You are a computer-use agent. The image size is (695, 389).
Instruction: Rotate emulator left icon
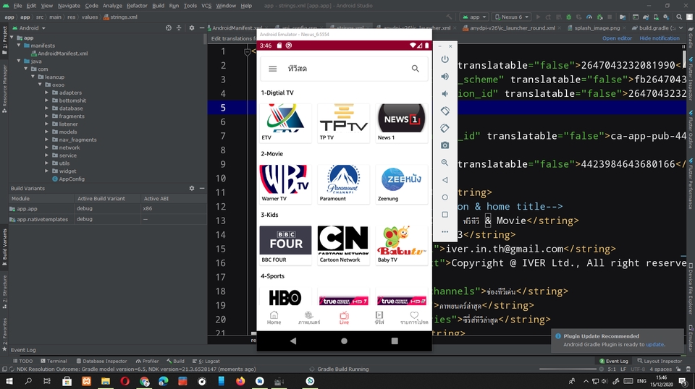tap(445, 111)
